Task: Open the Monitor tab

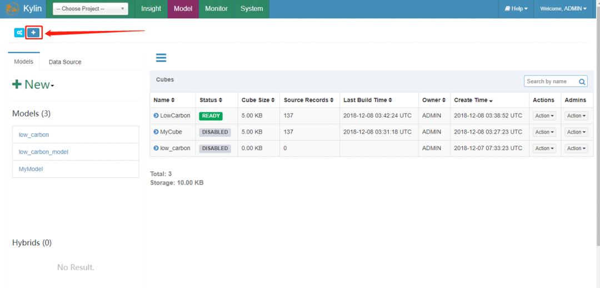Action: (216, 9)
